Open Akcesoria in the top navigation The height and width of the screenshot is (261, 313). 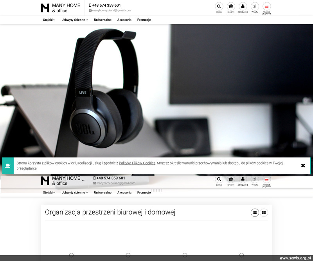(x=124, y=20)
